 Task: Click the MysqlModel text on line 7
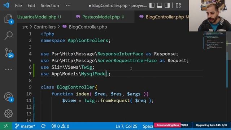[95, 74]
